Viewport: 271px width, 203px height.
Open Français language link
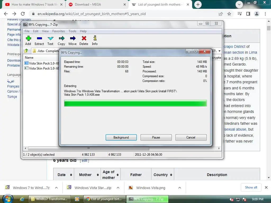(x=13, y=86)
